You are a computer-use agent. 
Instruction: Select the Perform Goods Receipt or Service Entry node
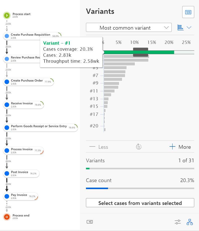41,128
